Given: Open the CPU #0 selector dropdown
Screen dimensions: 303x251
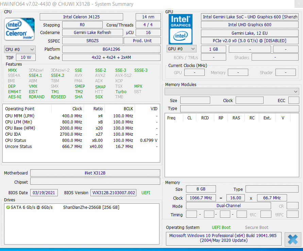Looking at the screenshot, I should [20, 49].
